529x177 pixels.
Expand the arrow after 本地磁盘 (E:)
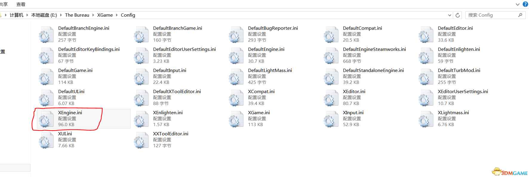61,15
